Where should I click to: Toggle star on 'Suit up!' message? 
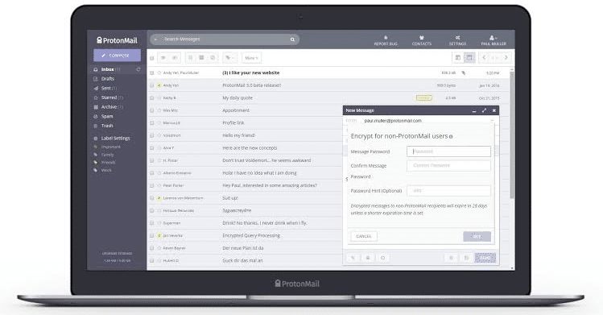point(159,198)
